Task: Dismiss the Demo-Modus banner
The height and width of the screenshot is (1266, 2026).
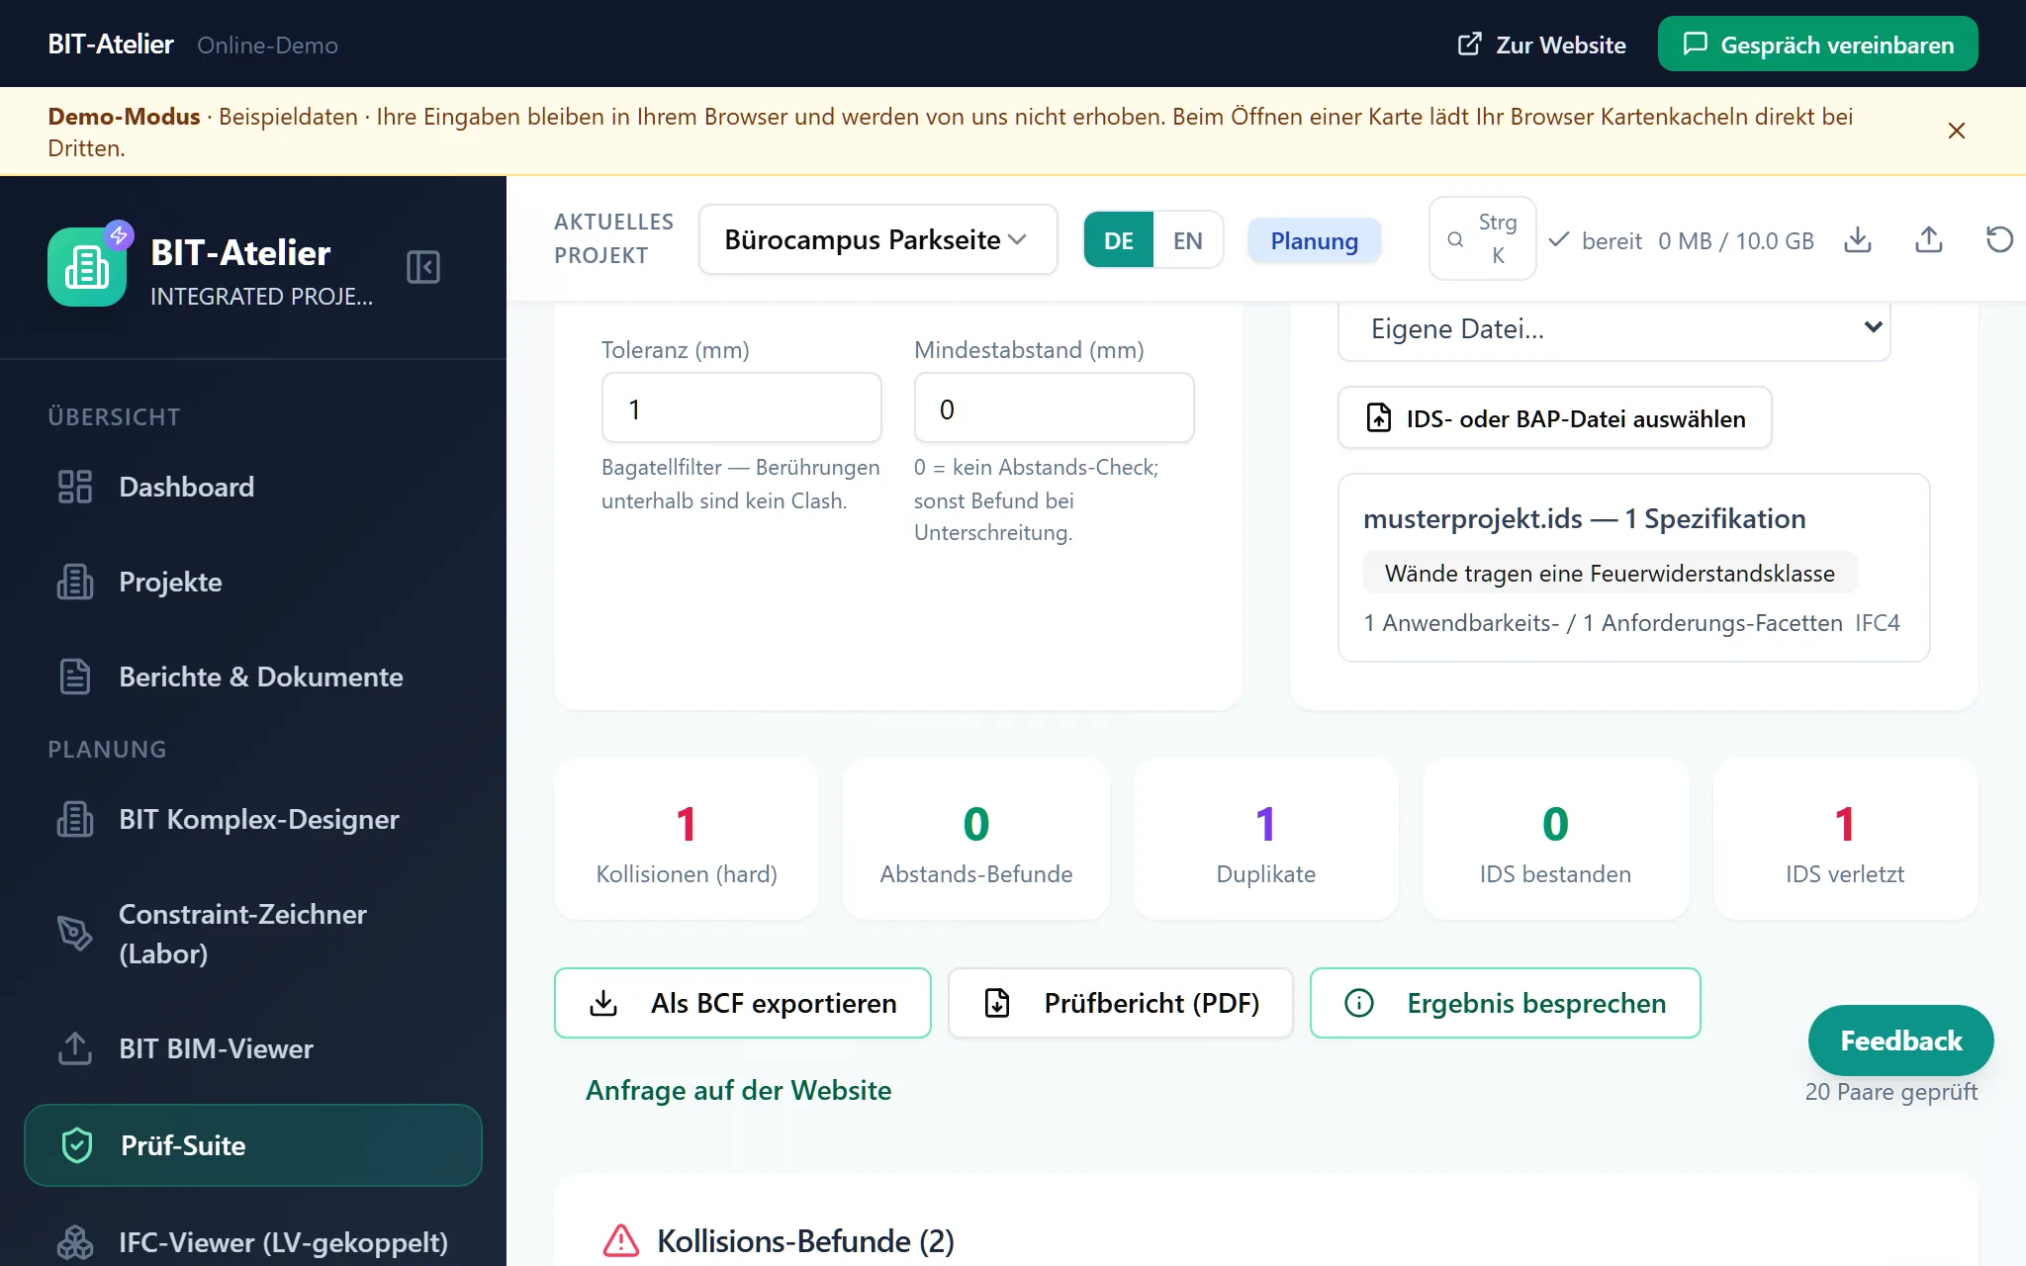Action: 1956,131
